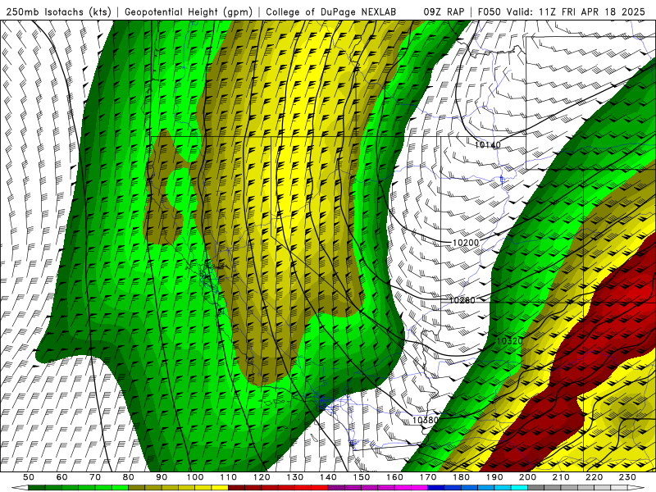Pick the dark maroon swatch just after 110
This screenshot has height=492, width=656.
237,488
